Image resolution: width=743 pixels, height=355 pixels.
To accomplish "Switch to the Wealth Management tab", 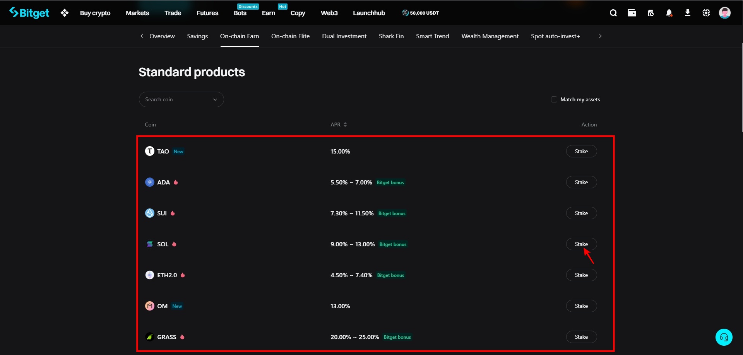I will tap(490, 36).
